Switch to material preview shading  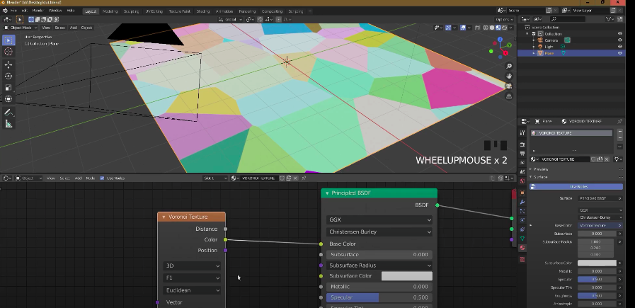(498, 28)
